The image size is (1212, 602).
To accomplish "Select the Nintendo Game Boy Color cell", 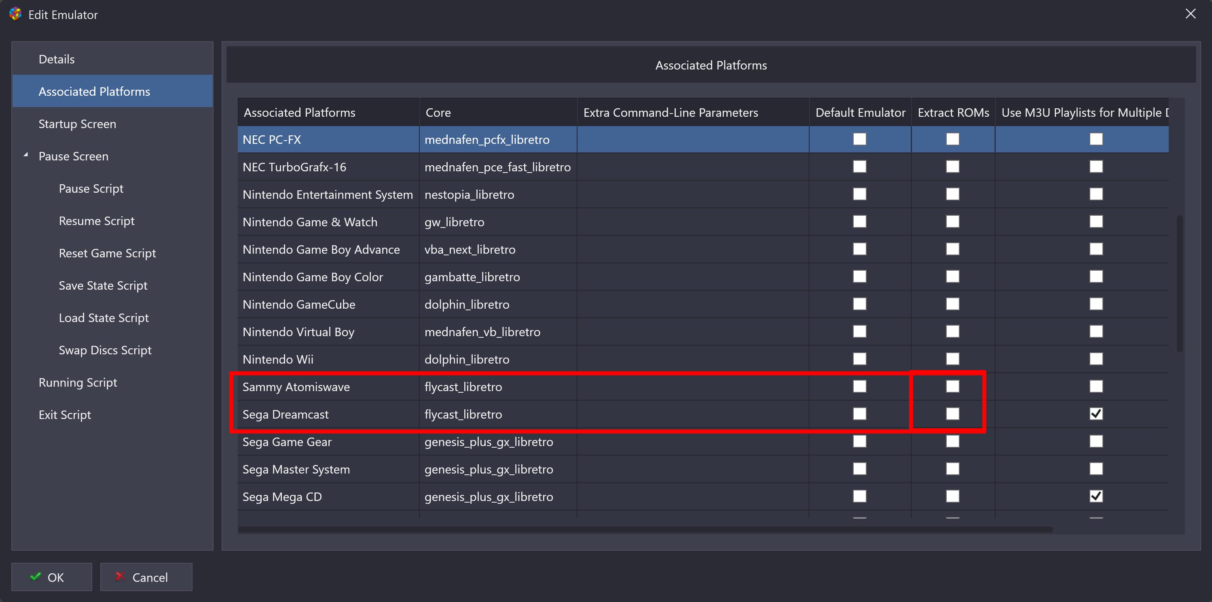I will pos(328,277).
